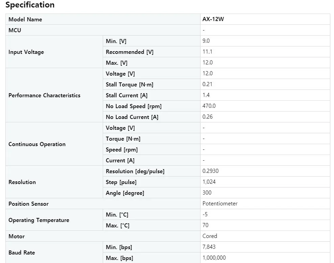Select the Continuous Operation Torque [N·m] label

click(123, 139)
